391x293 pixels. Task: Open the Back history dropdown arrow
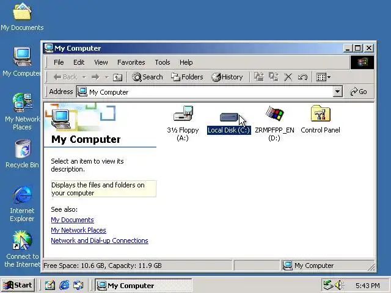pyautogui.click(x=84, y=77)
